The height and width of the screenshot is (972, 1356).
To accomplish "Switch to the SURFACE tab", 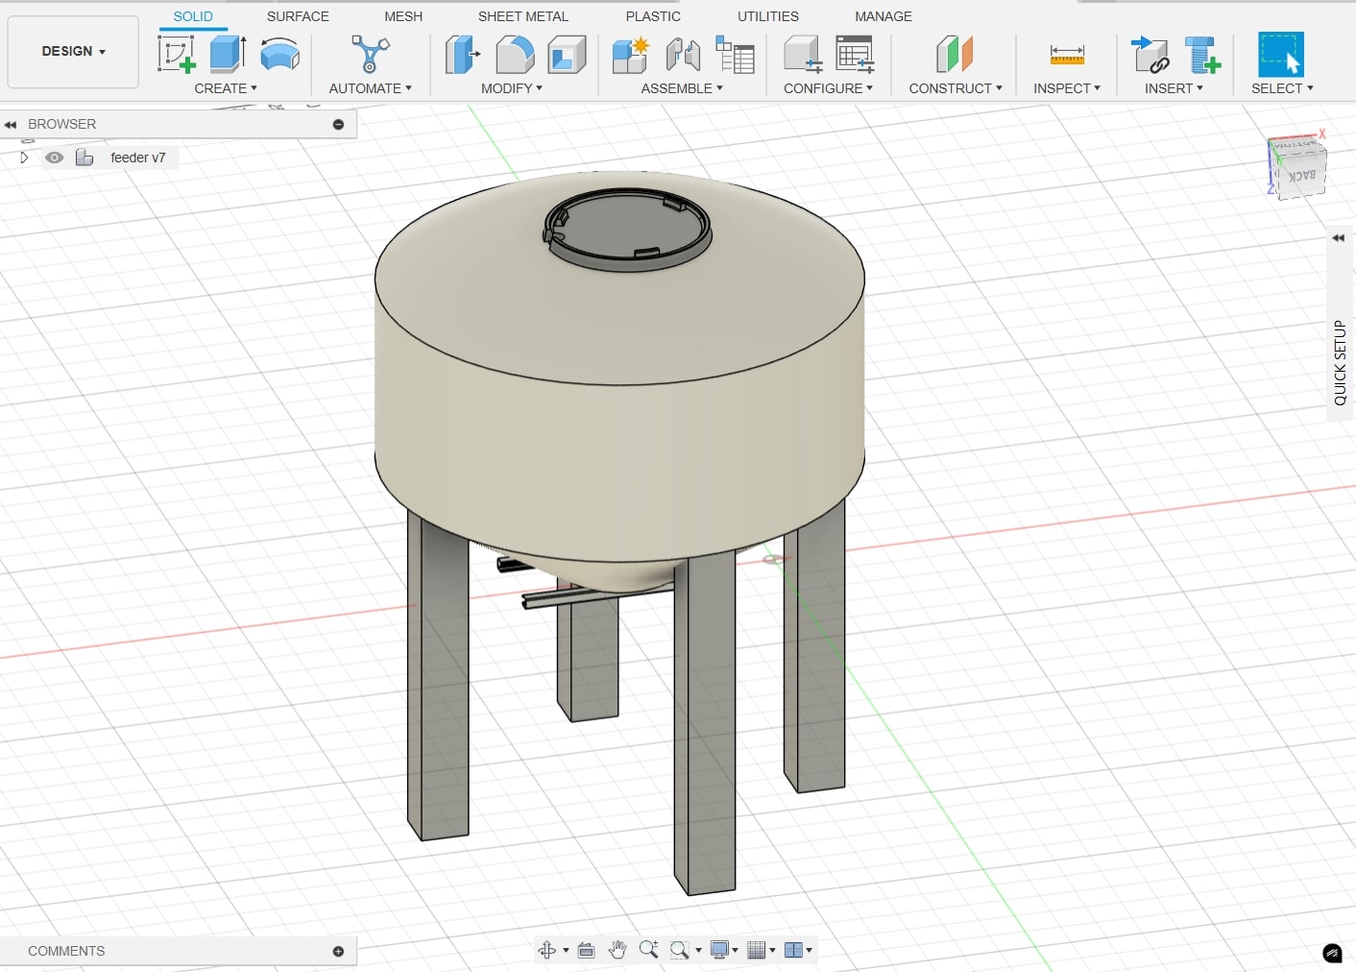I will (x=298, y=16).
